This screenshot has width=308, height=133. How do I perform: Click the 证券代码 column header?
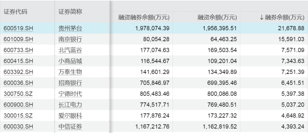(x=15, y=12)
